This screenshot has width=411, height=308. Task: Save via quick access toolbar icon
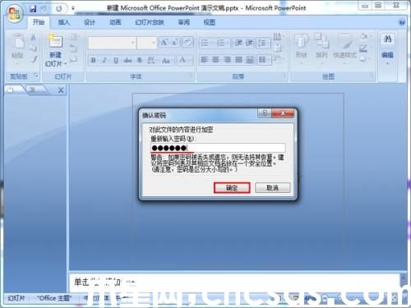(33, 9)
